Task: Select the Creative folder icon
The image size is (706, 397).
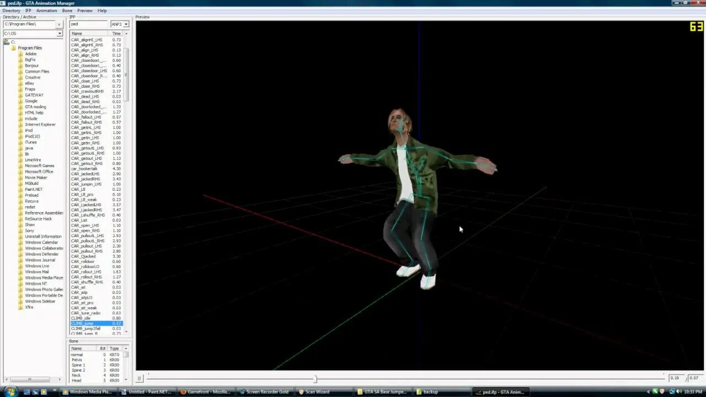Action: pos(21,77)
